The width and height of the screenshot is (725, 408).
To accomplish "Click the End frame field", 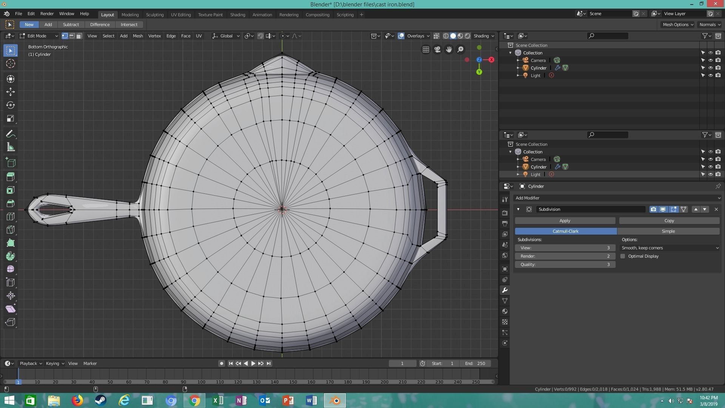I will pos(476,363).
